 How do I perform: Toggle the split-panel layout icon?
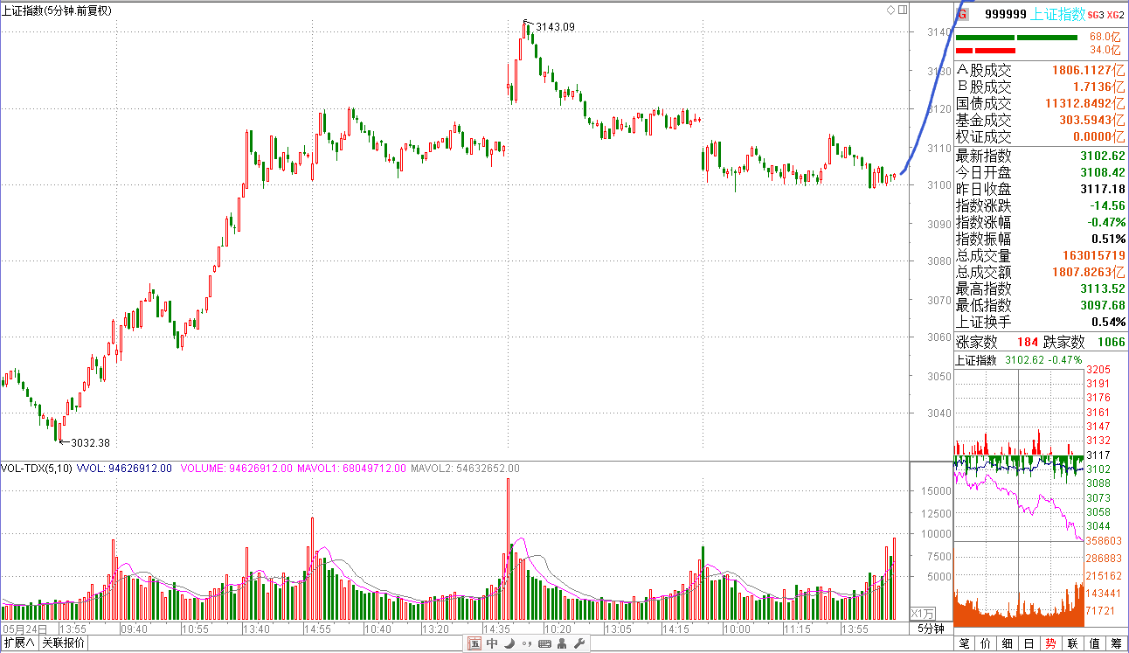coord(903,10)
